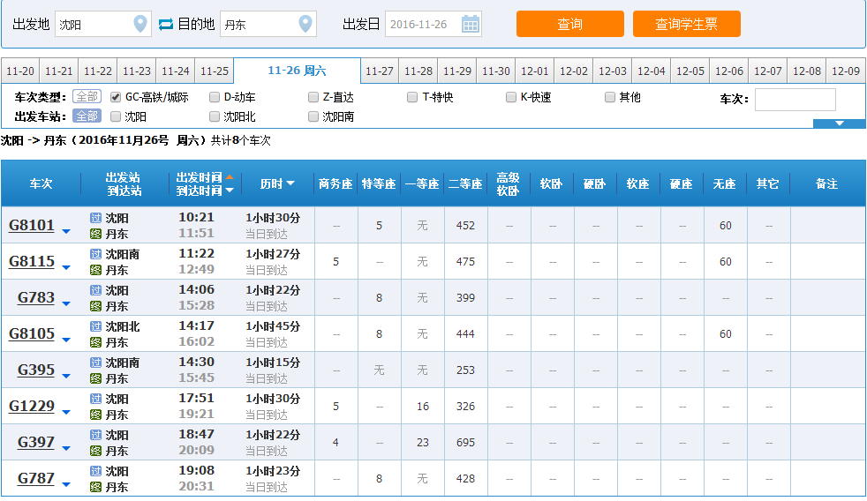Expand the filter panel with the blue arrow tab
Screen dimensions: 867x501
point(840,123)
